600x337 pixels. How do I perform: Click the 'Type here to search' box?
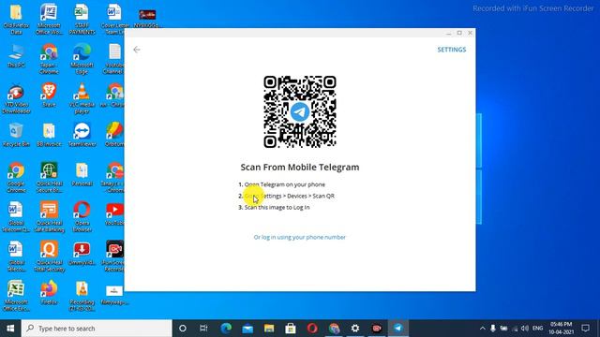[x=97, y=329]
